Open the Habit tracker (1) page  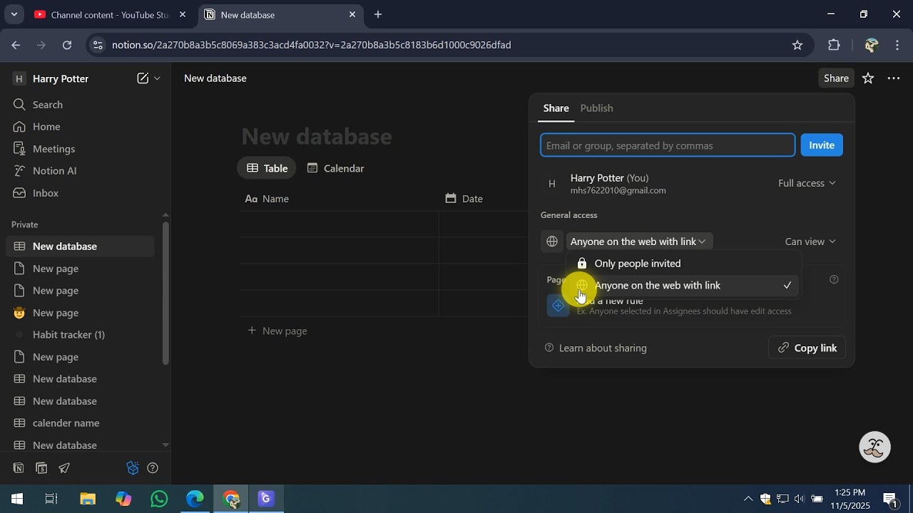coord(80,335)
